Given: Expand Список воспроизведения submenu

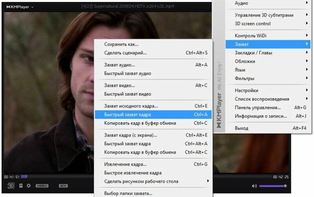Looking at the screenshot, I should (x=268, y=99).
